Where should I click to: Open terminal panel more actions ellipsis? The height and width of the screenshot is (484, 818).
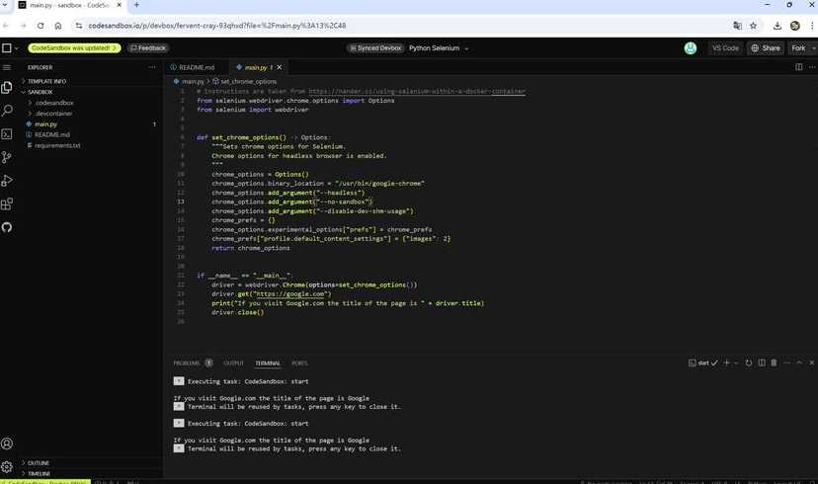(x=786, y=363)
